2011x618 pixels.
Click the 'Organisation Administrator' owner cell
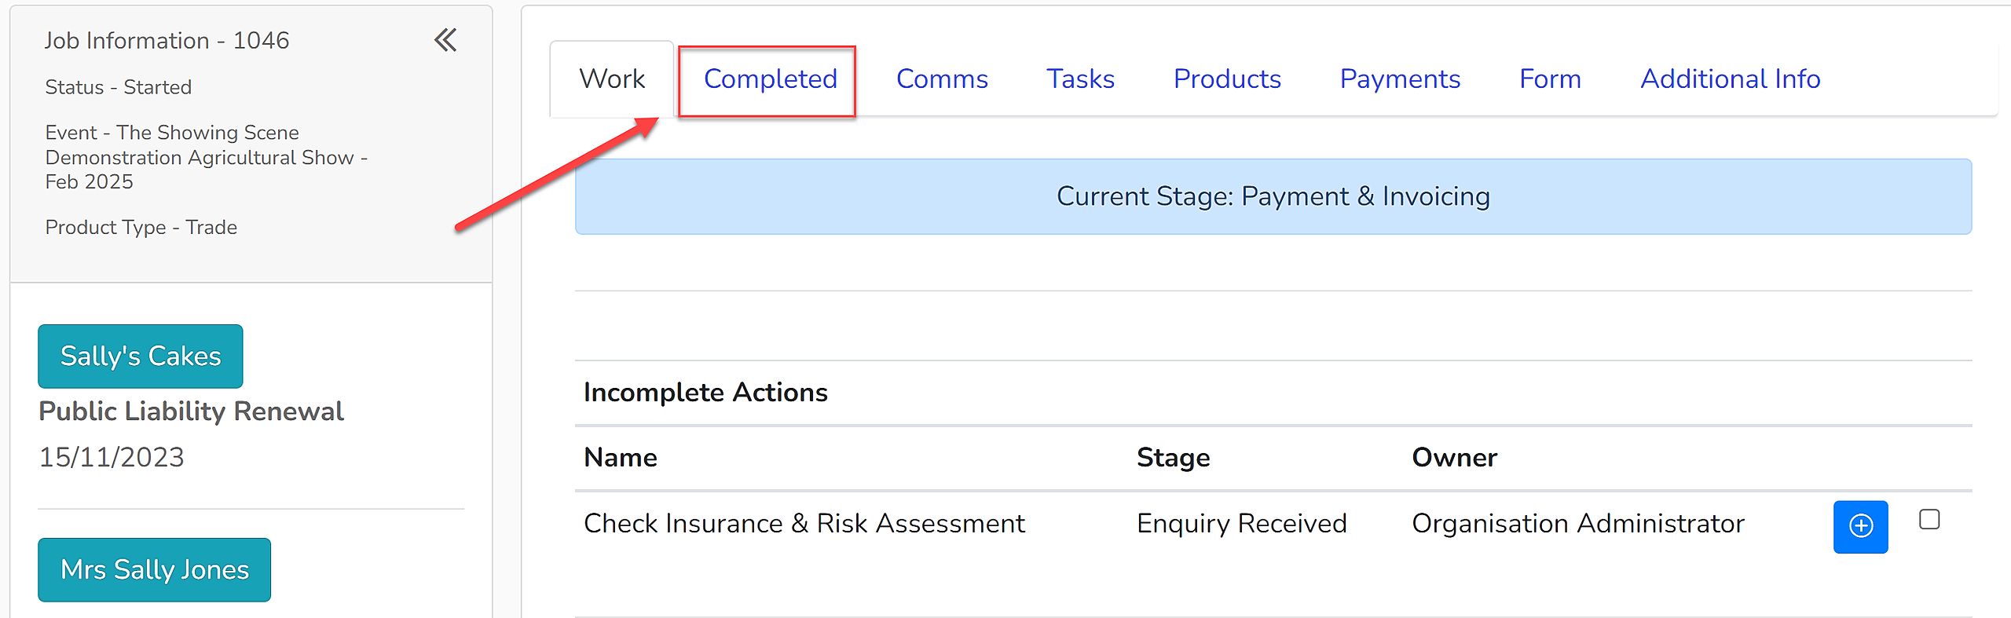pos(1577,523)
